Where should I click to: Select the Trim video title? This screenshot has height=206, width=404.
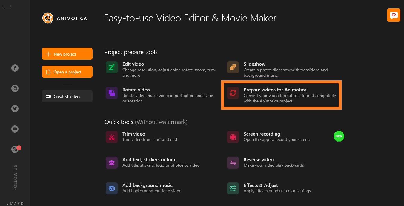point(134,134)
